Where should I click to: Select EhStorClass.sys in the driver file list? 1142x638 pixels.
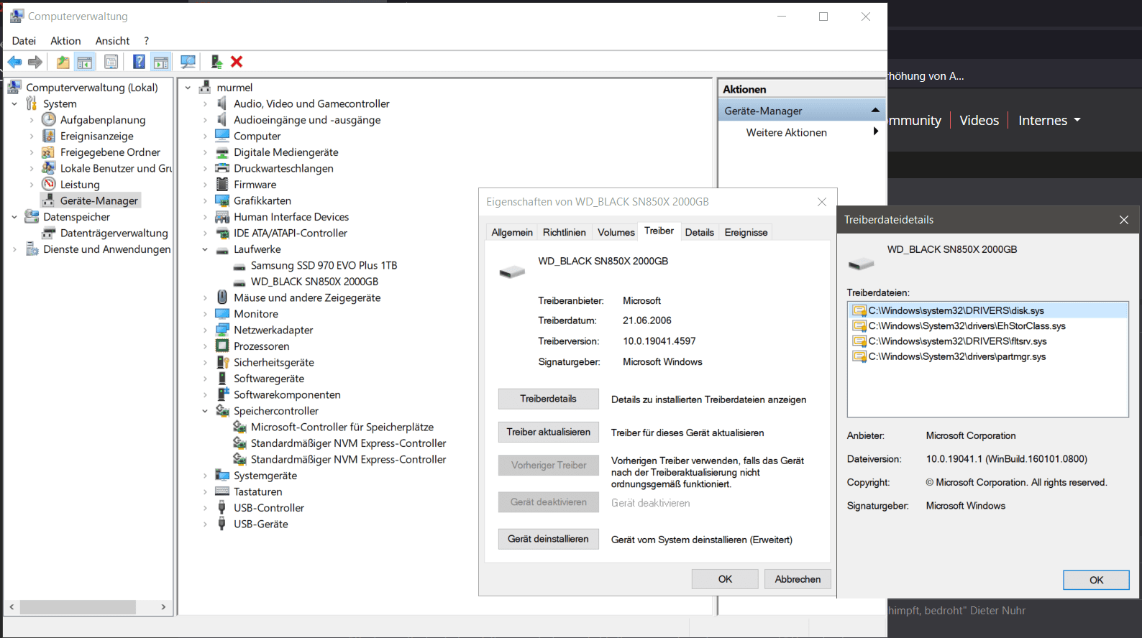point(967,325)
